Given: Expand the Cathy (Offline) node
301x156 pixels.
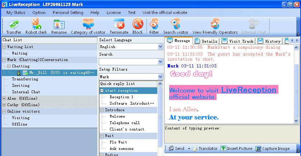Looking at the screenshot, I should pyautogui.click(x=4, y=105).
